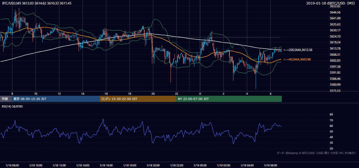Click the RSI(14) 58.9785 indicator label
Viewport: 359px width, 168px height.
pyautogui.click(x=12, y=106)
